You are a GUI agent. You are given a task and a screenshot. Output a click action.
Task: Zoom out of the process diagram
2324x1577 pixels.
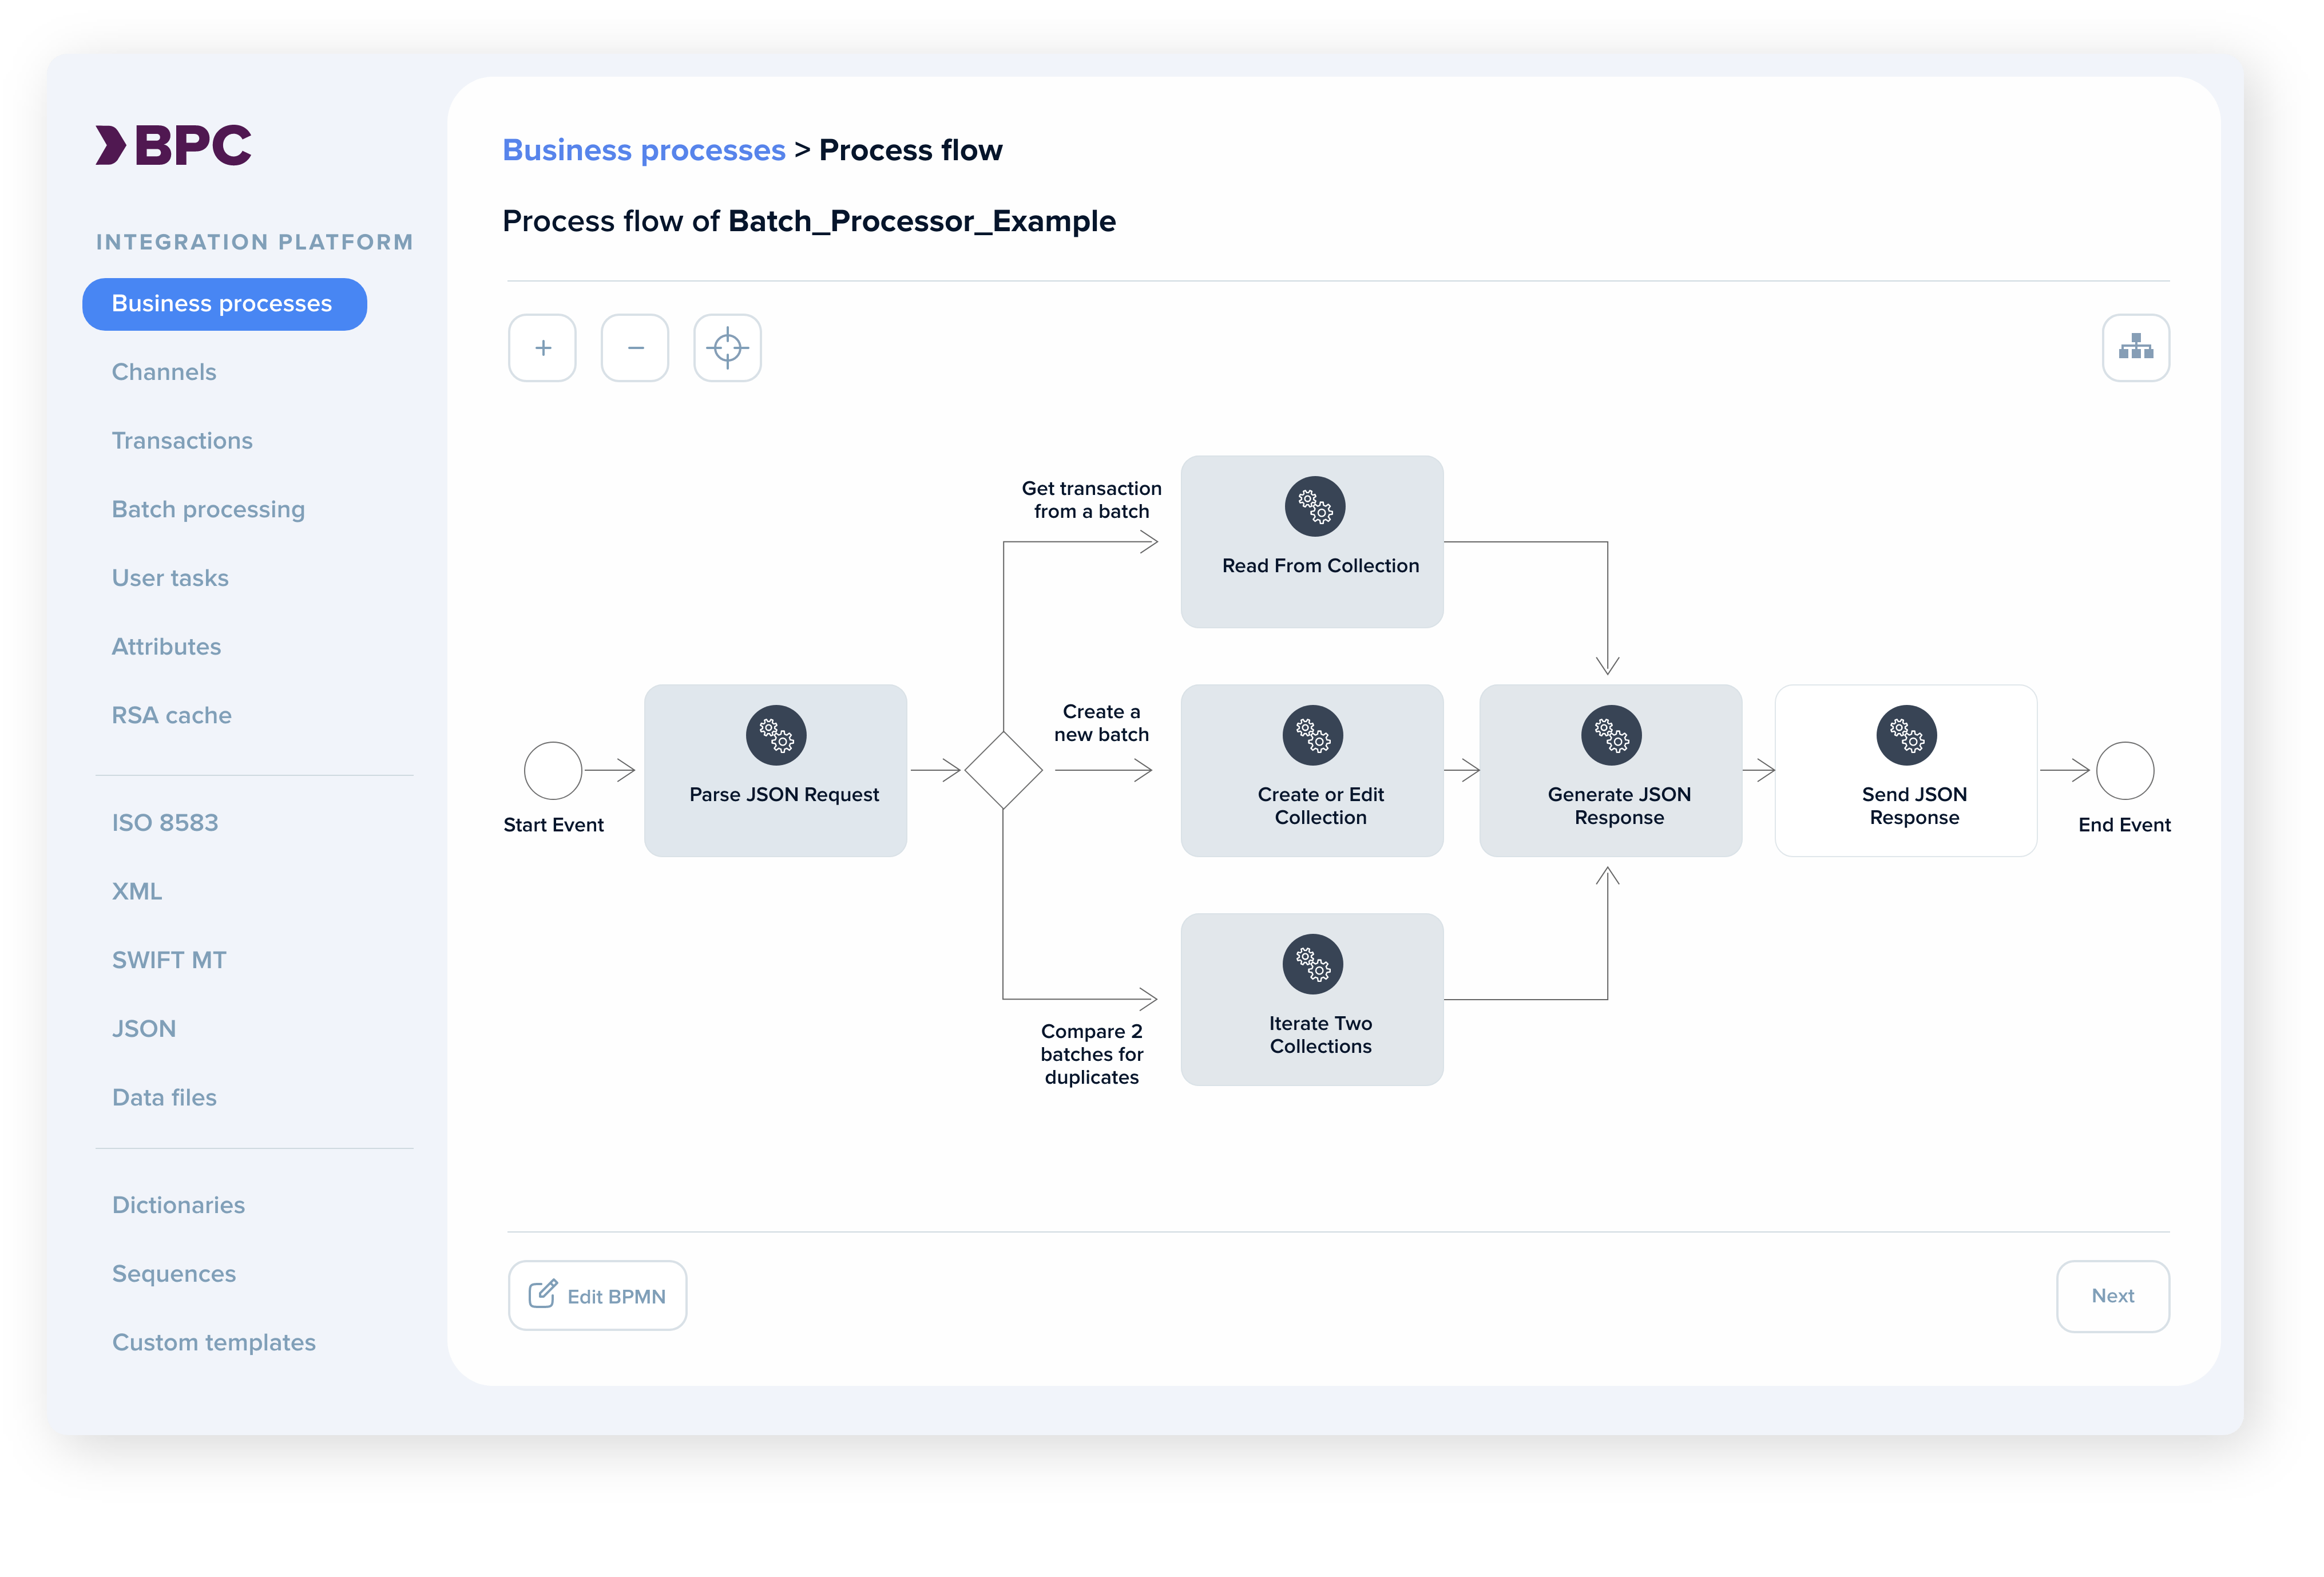635,348
